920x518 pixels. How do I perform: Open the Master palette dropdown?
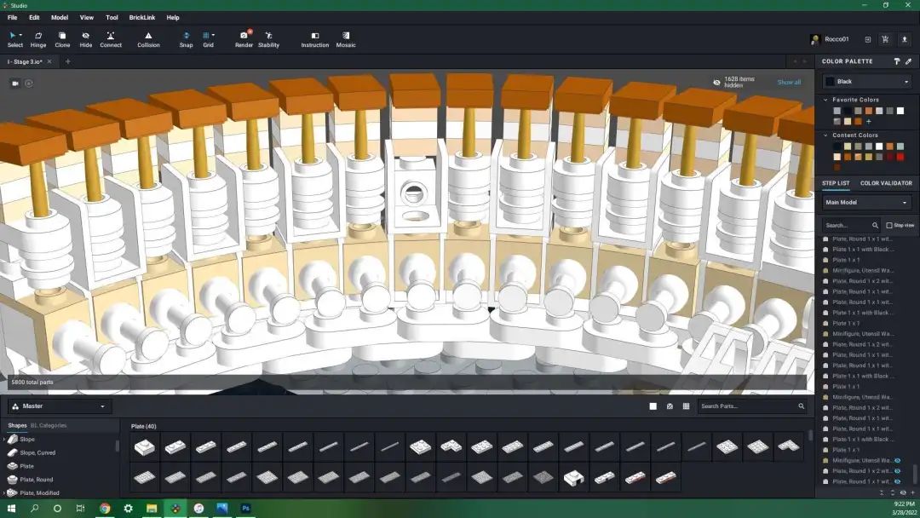coord(60,406)
